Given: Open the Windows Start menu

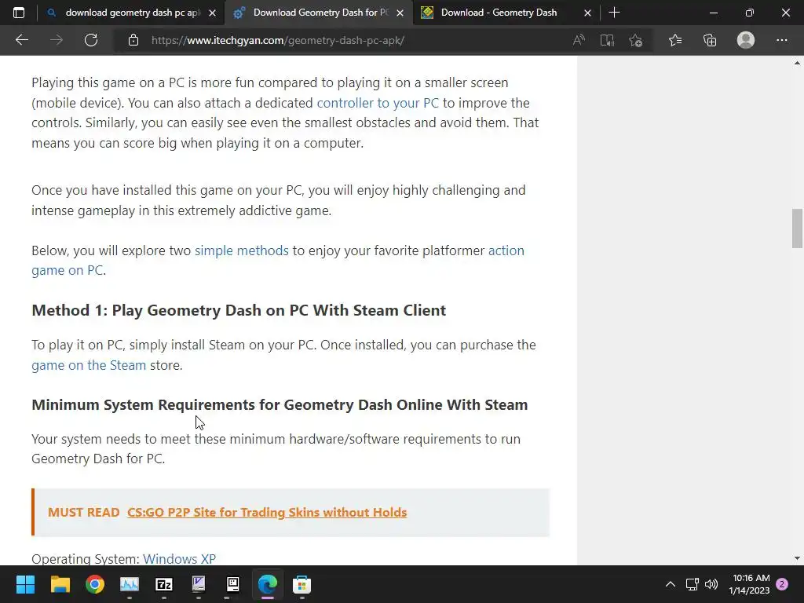Looking at the screenshot, I should [25, 584].
